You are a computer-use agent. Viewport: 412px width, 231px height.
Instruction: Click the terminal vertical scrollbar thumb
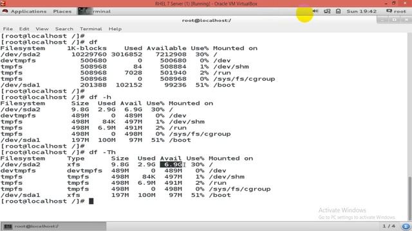[409, 198]
